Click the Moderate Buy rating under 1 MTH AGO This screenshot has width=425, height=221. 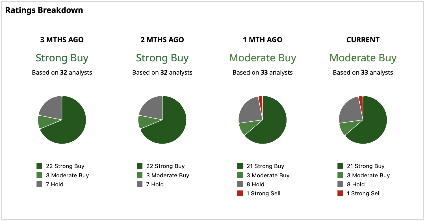tap(263, 58)
